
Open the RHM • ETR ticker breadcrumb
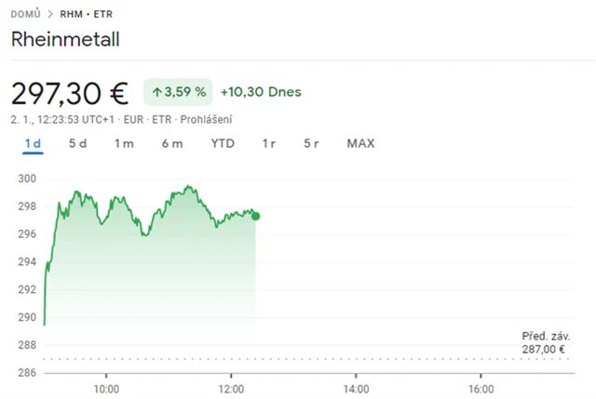(x=86, y=14)
